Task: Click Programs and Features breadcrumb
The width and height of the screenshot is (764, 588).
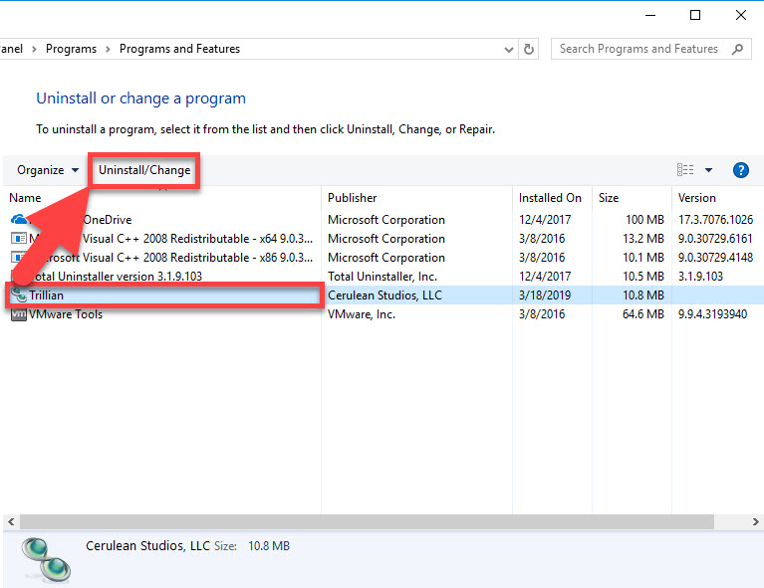Action: tap(179, 49)
